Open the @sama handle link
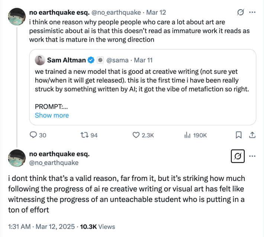264x237 pixels. pyautogui.click(x=117, y=60)
